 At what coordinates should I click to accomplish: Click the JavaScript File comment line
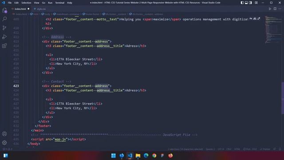point(114,135)
